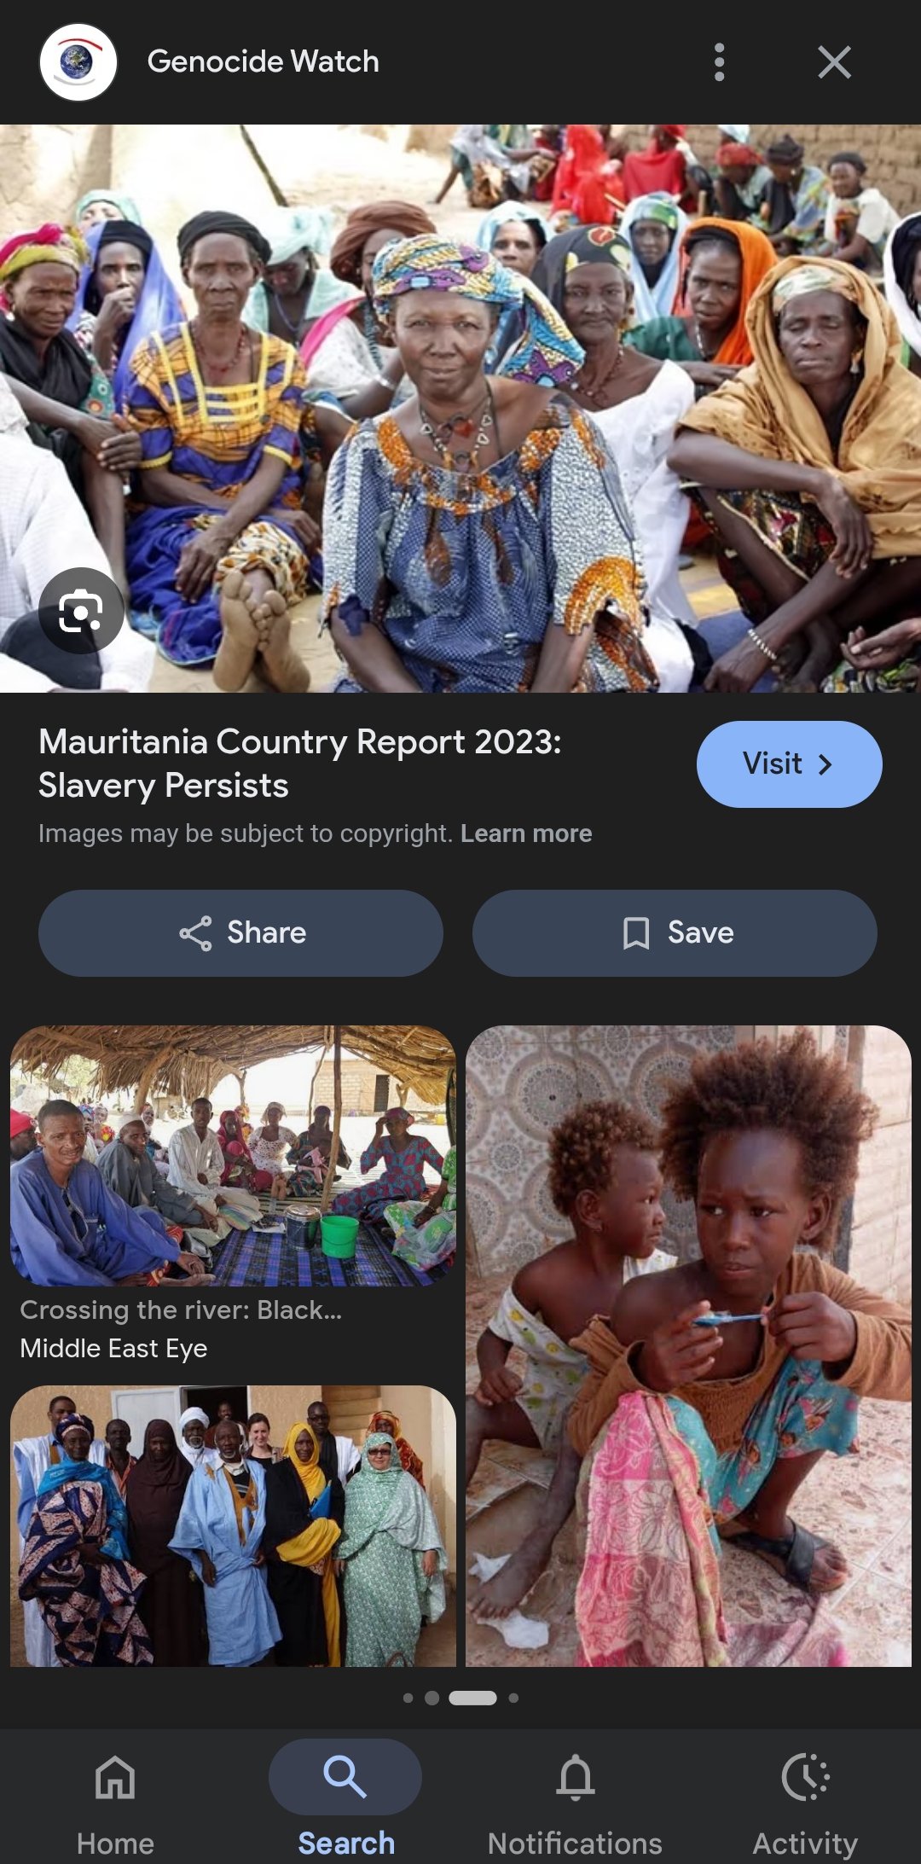Go to the Home tab
This screenshot has height=1864, width=921.
coord(115,1797)
